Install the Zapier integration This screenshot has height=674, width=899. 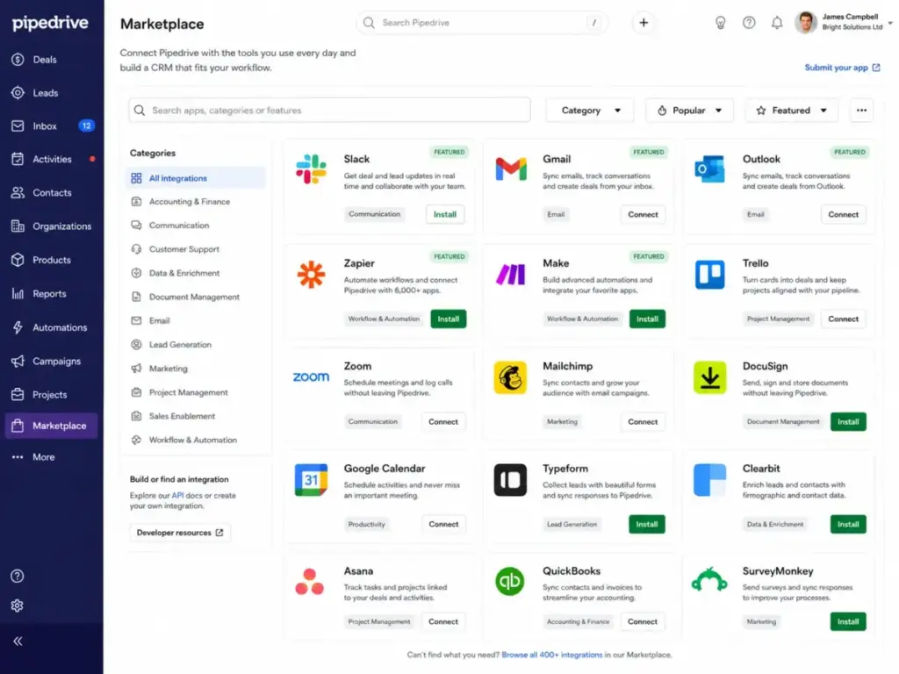point(449,319)
